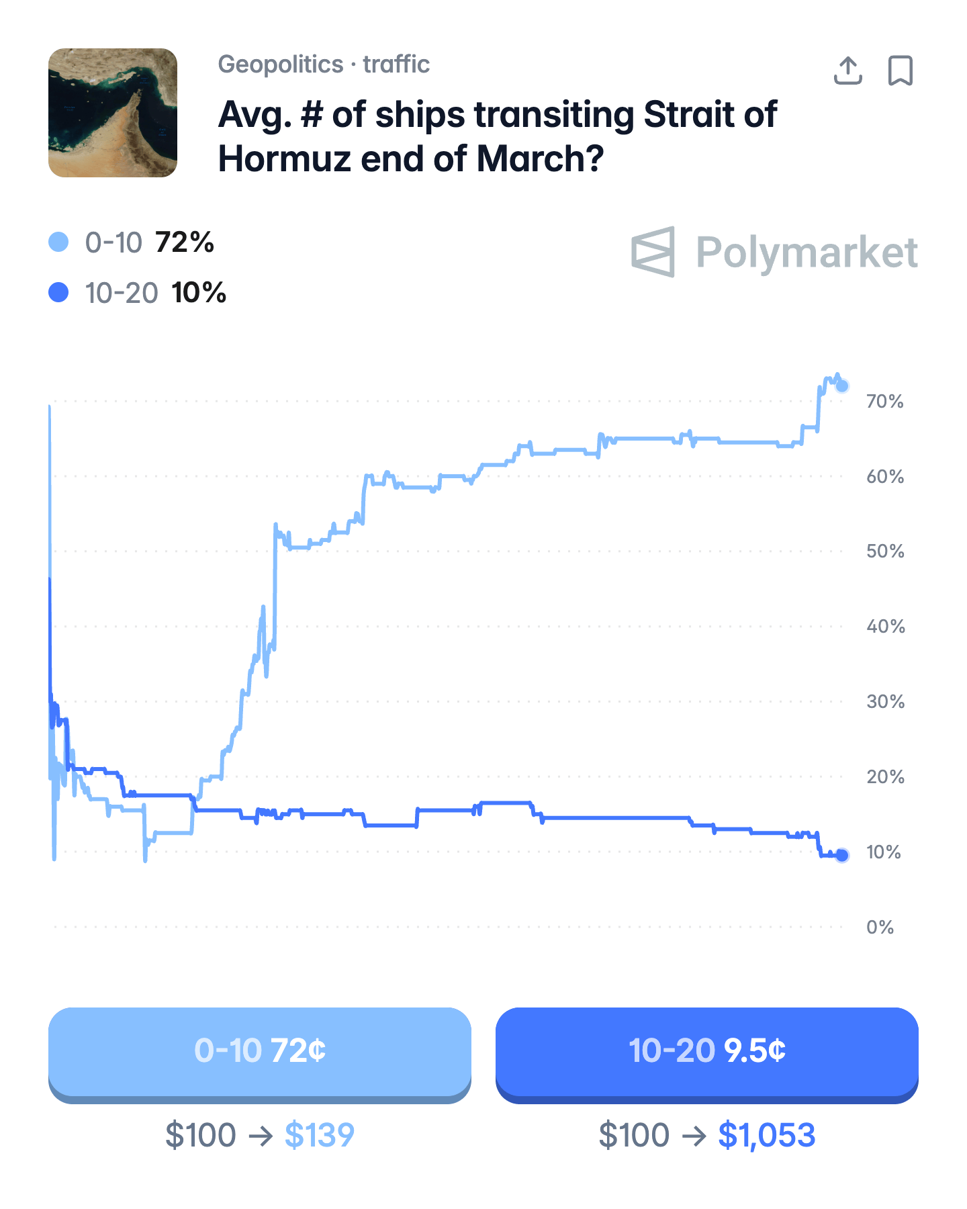Buy the 0-10 outcome at 72¢
The width and height of the screenshot is (967, 1209).
click(x=260, y=1052)
